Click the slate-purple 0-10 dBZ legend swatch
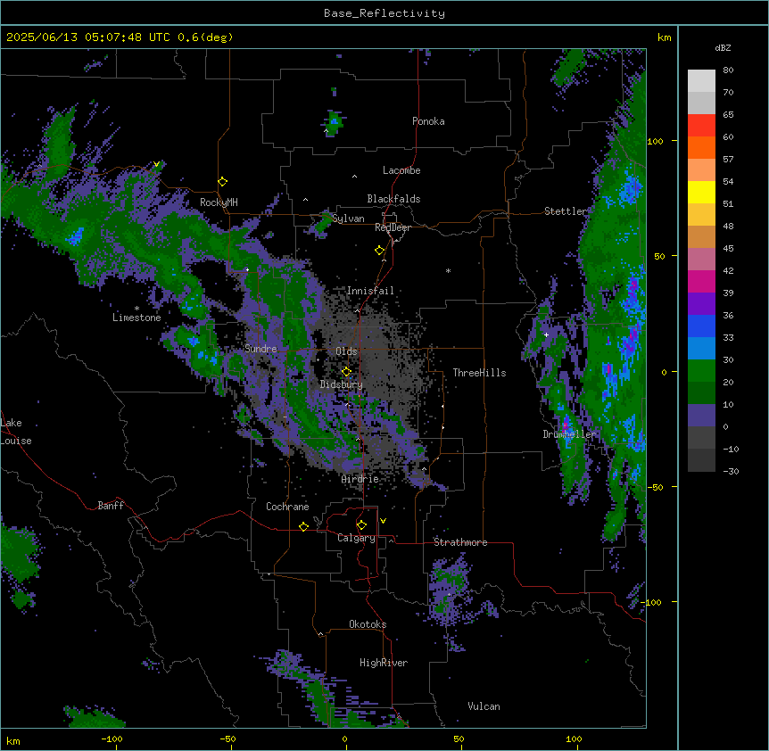This screenshot has height=751, width=769. (701, 416)
